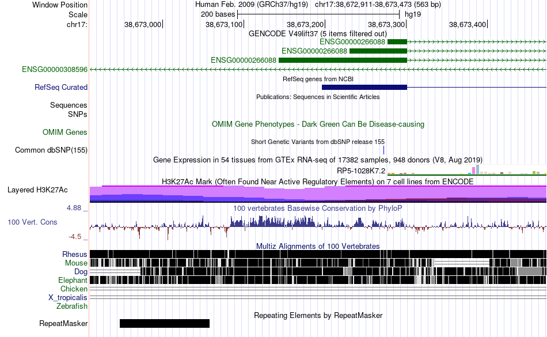Click the chr17: ruler label

pos(77,24)
